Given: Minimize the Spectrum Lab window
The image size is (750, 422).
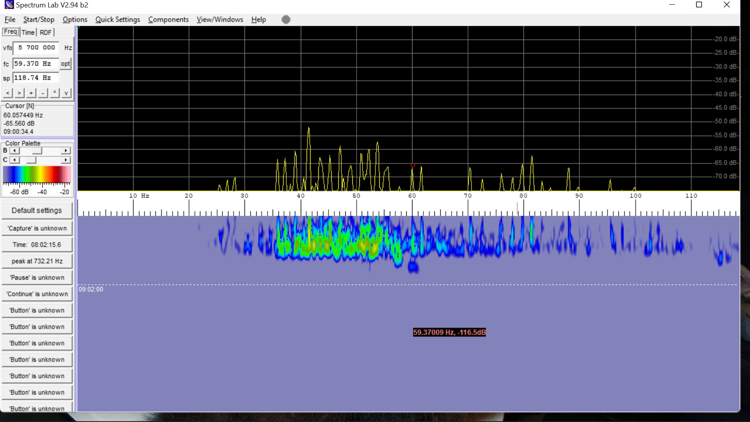Looking at the screenshot, I should pyautogui.click(x=672, y=5).
